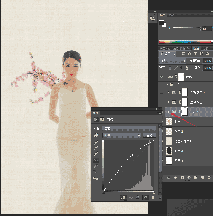Image resolution: width=213 pixels, height=216 pixels.
Task: Click the add layer style fx icon
Action: 176,178
